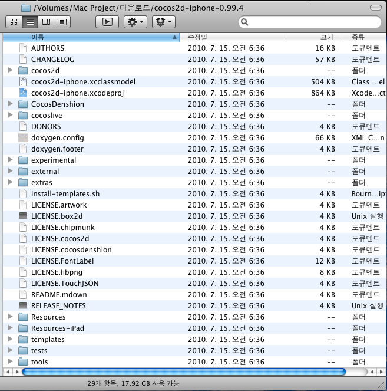Select the cocos2d-iphone.xcodeproj Xcode icon
This screenshot has height=391, width=387.
point(23,93)
